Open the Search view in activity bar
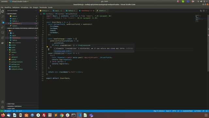Viewport: 209px width, 118px height. pyautogui.click(x=3, y=17)
